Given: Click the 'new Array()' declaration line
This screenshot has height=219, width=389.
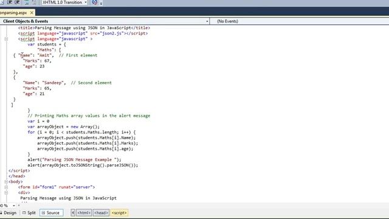Looking at the screenshot, I should click(63, 127).
